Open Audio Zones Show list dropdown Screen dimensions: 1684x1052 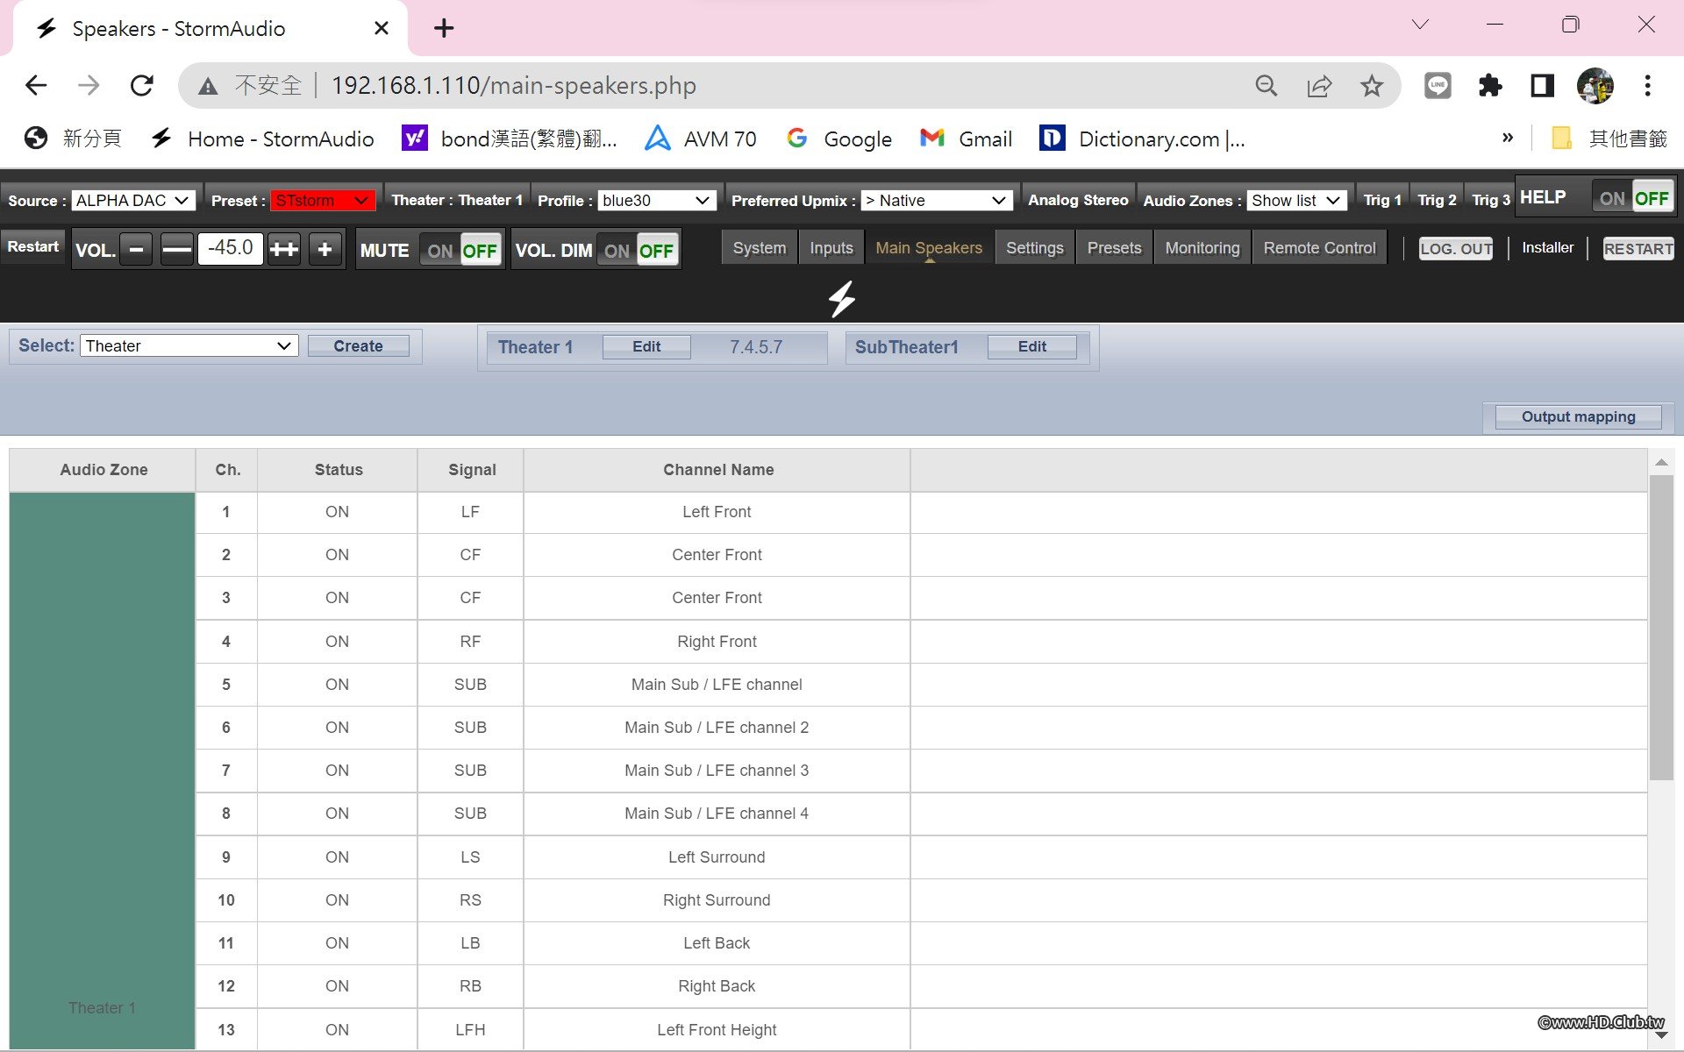[x=1296, y=200]
